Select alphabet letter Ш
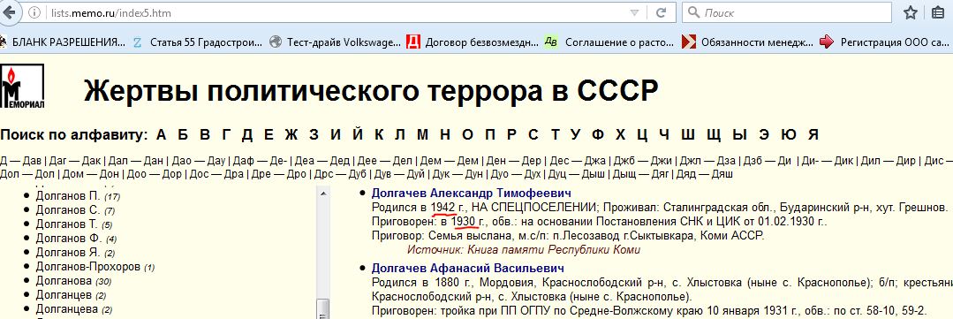Screen dimensions: 953x319 click(687, 135)
